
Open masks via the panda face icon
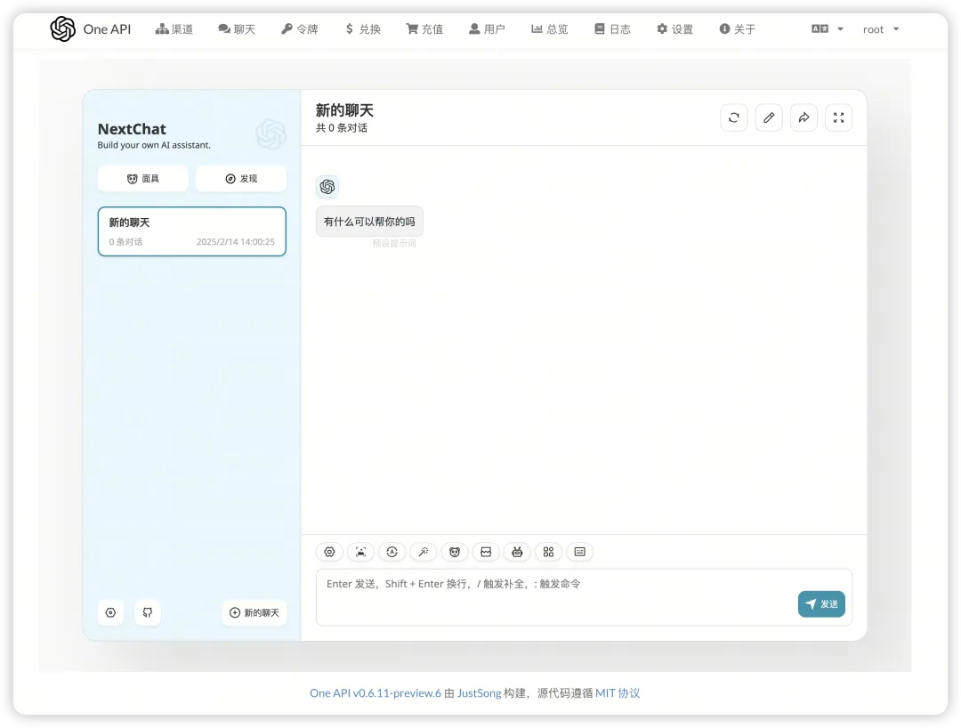click(x=455, y=552)
